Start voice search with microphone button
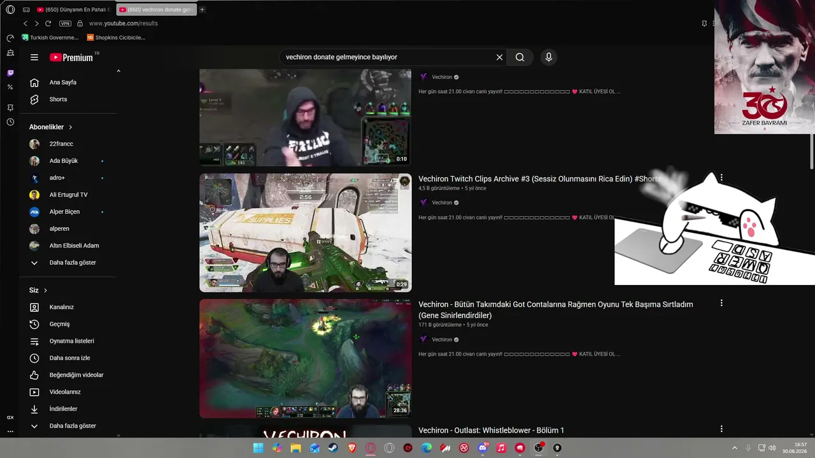 click(549, 57)
